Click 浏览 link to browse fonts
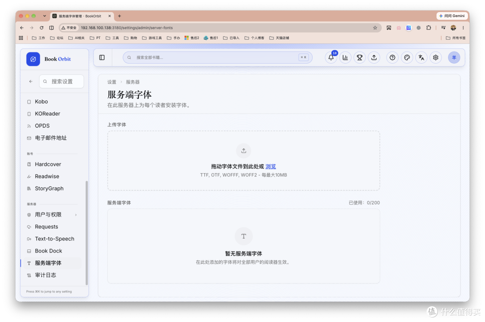The width and height of the screenshot is (485, 322). 271,166
